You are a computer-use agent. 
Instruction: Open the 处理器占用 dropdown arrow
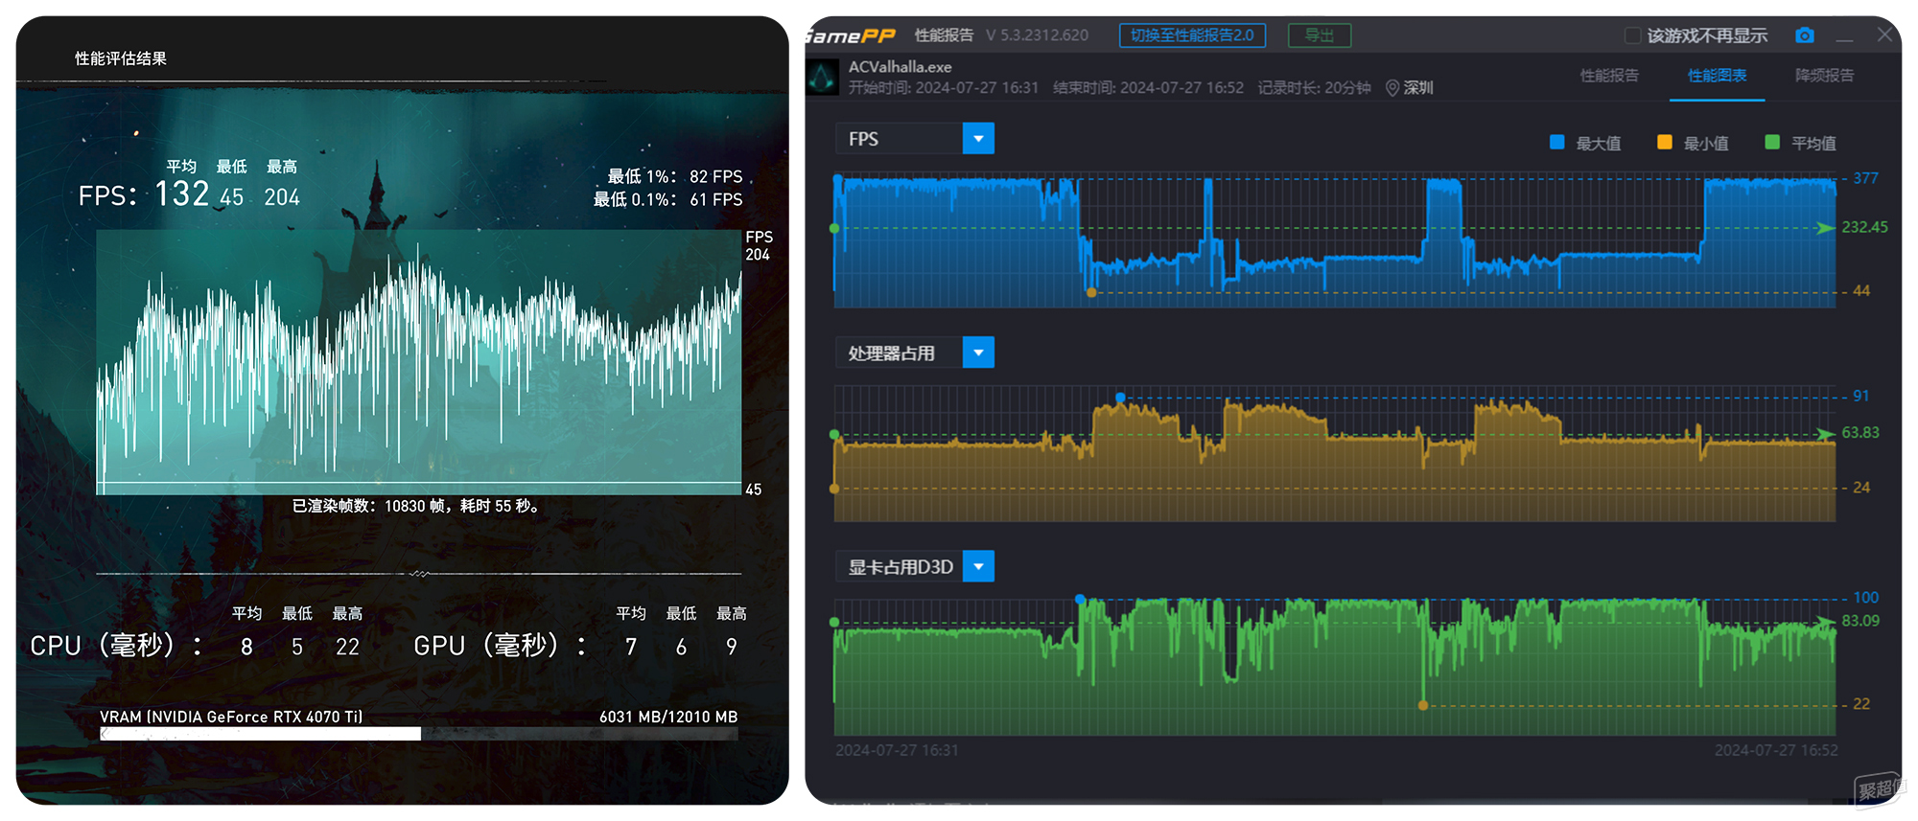pyautogui.click(x=978, y=353)
